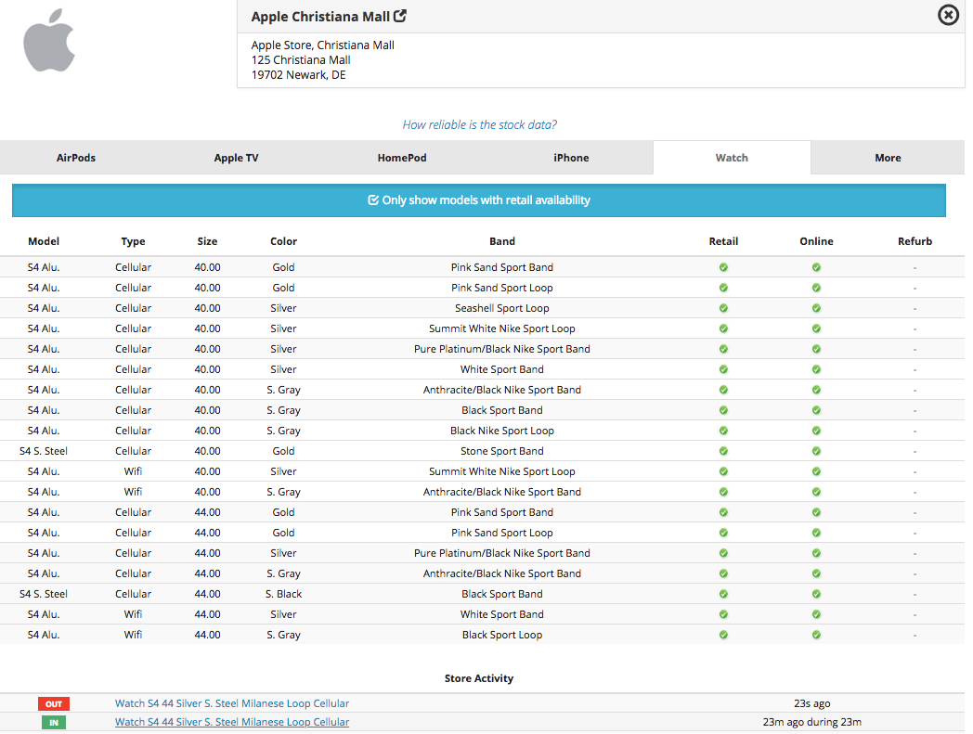Click the Model column header

coord(44,241)
